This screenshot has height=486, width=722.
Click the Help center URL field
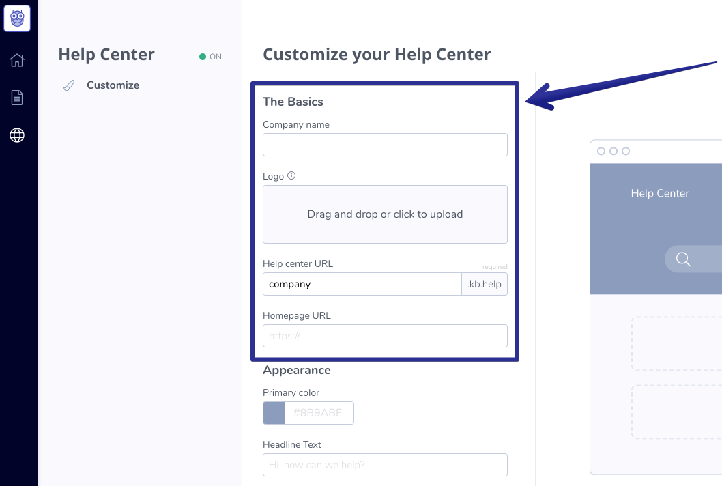point(362,284)
